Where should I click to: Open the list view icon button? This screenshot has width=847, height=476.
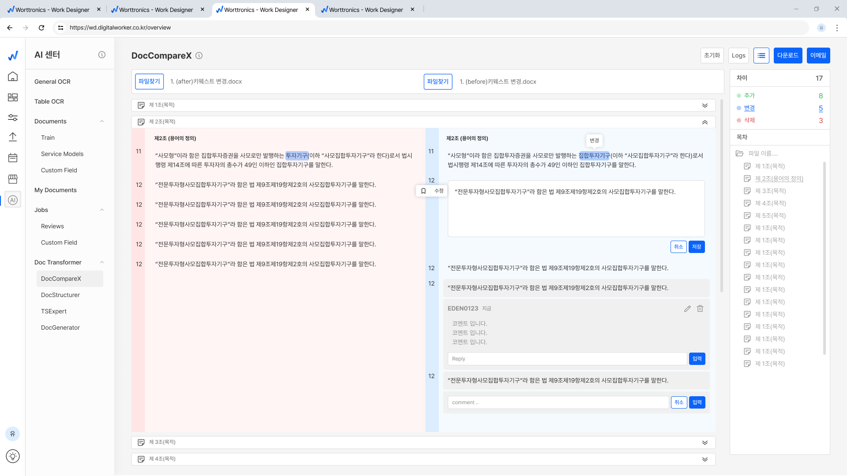[761, 56]
